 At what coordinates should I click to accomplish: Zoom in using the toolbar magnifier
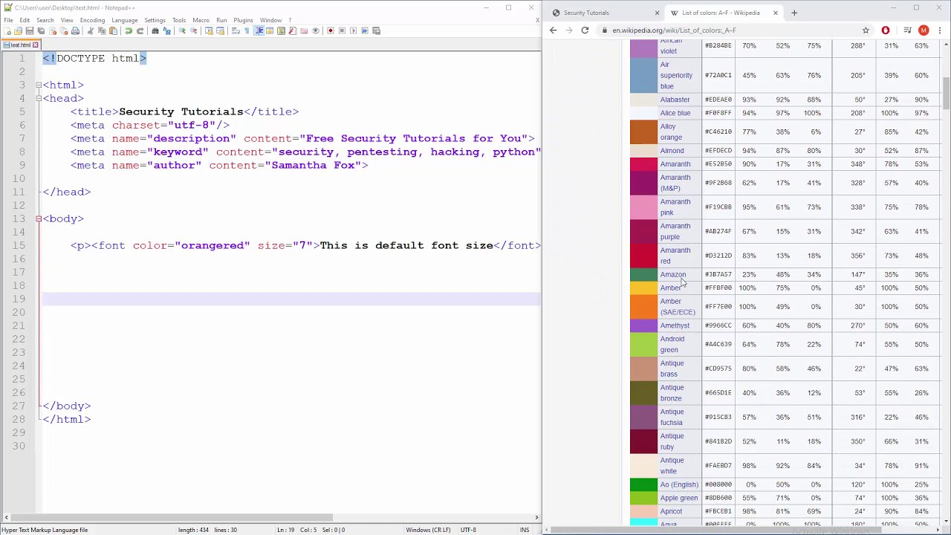click(182, 30)
